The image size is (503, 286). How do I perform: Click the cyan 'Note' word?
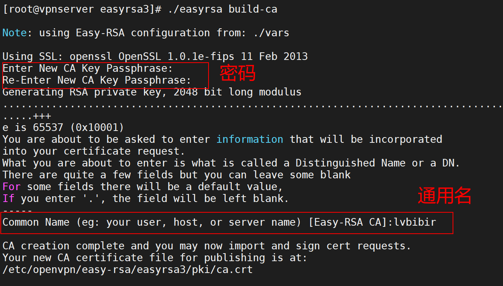click(x=15, y=33)
